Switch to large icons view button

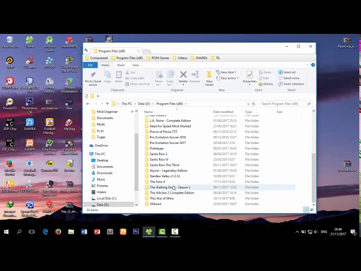(312, 209)
